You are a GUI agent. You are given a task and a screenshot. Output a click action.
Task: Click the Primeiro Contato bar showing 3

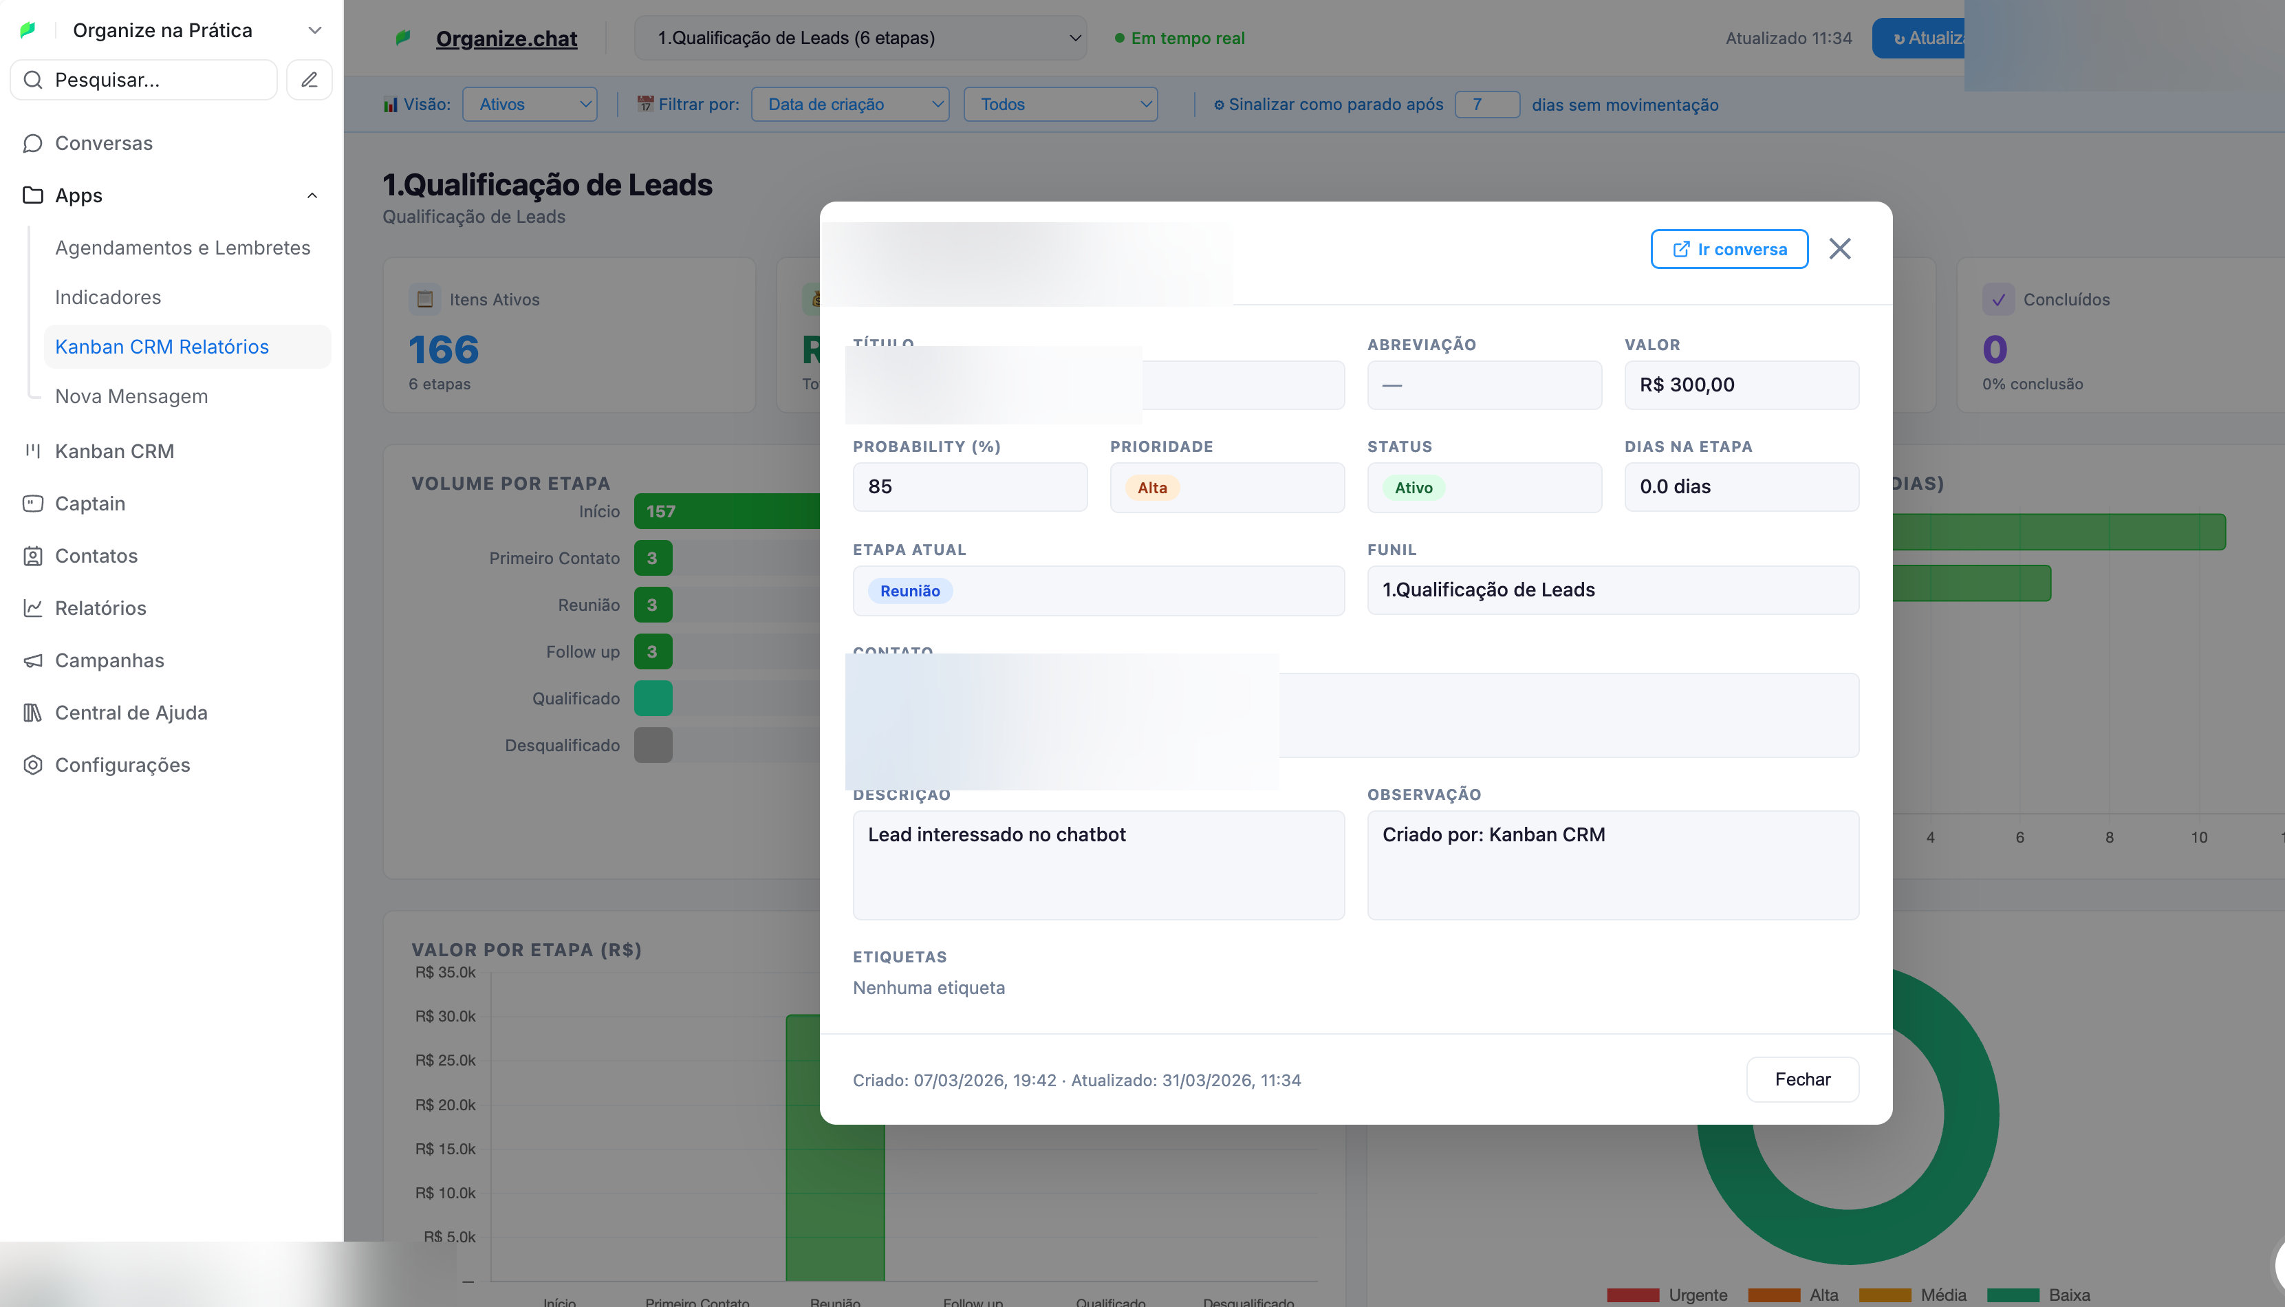coord(653,559)
